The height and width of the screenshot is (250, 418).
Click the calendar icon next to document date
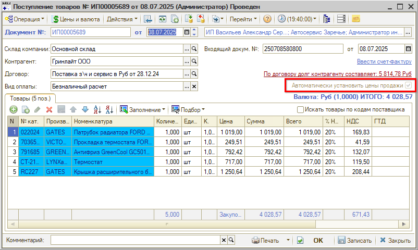pos(187,32)
